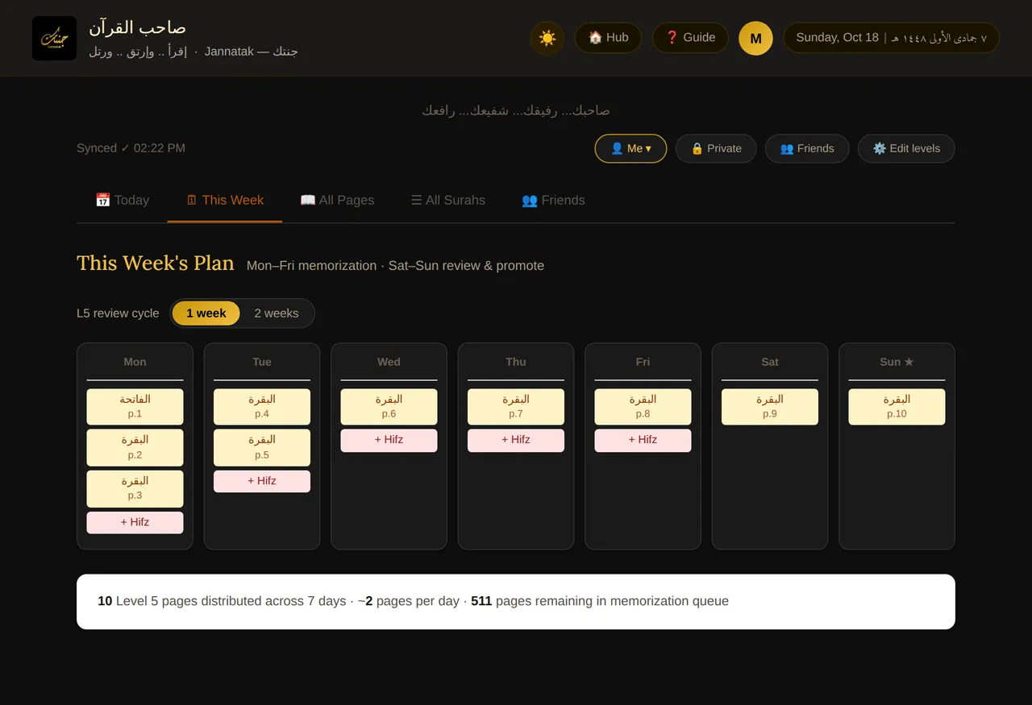Switch to the All Pages tab
Screen dimensions: 1032x705
[337, 200]
